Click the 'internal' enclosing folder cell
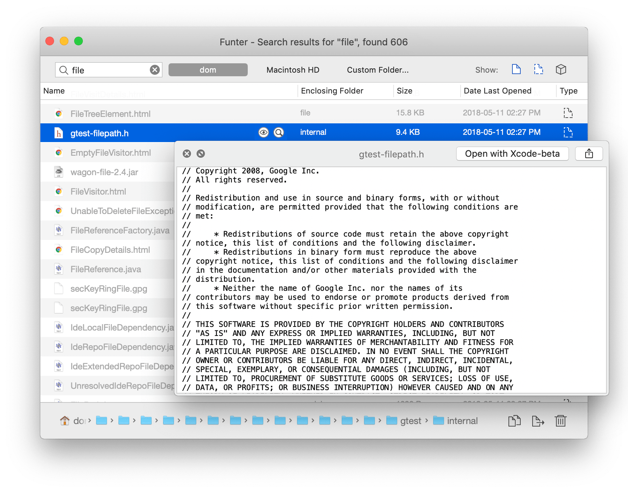Screen dimensions: 628x492 (313, 132)
